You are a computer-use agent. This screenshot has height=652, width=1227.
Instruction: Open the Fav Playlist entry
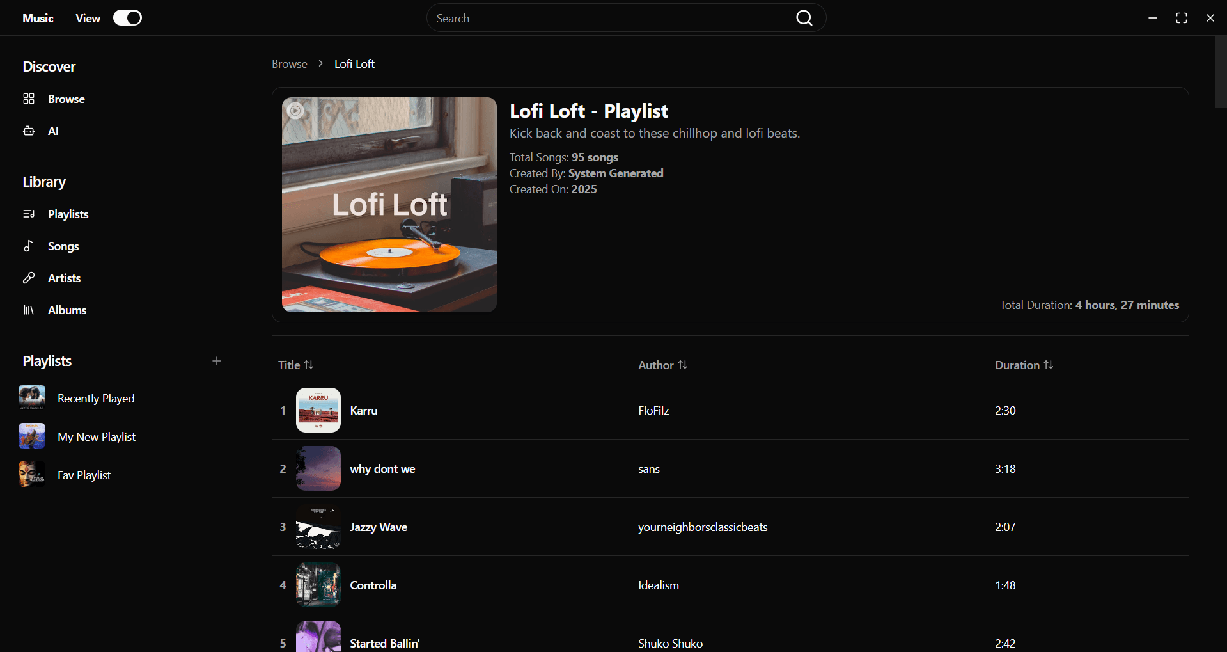(84, 475)
